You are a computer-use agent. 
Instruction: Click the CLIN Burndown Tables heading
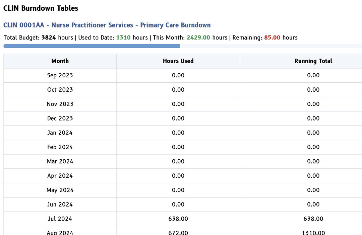coord(41,8)
